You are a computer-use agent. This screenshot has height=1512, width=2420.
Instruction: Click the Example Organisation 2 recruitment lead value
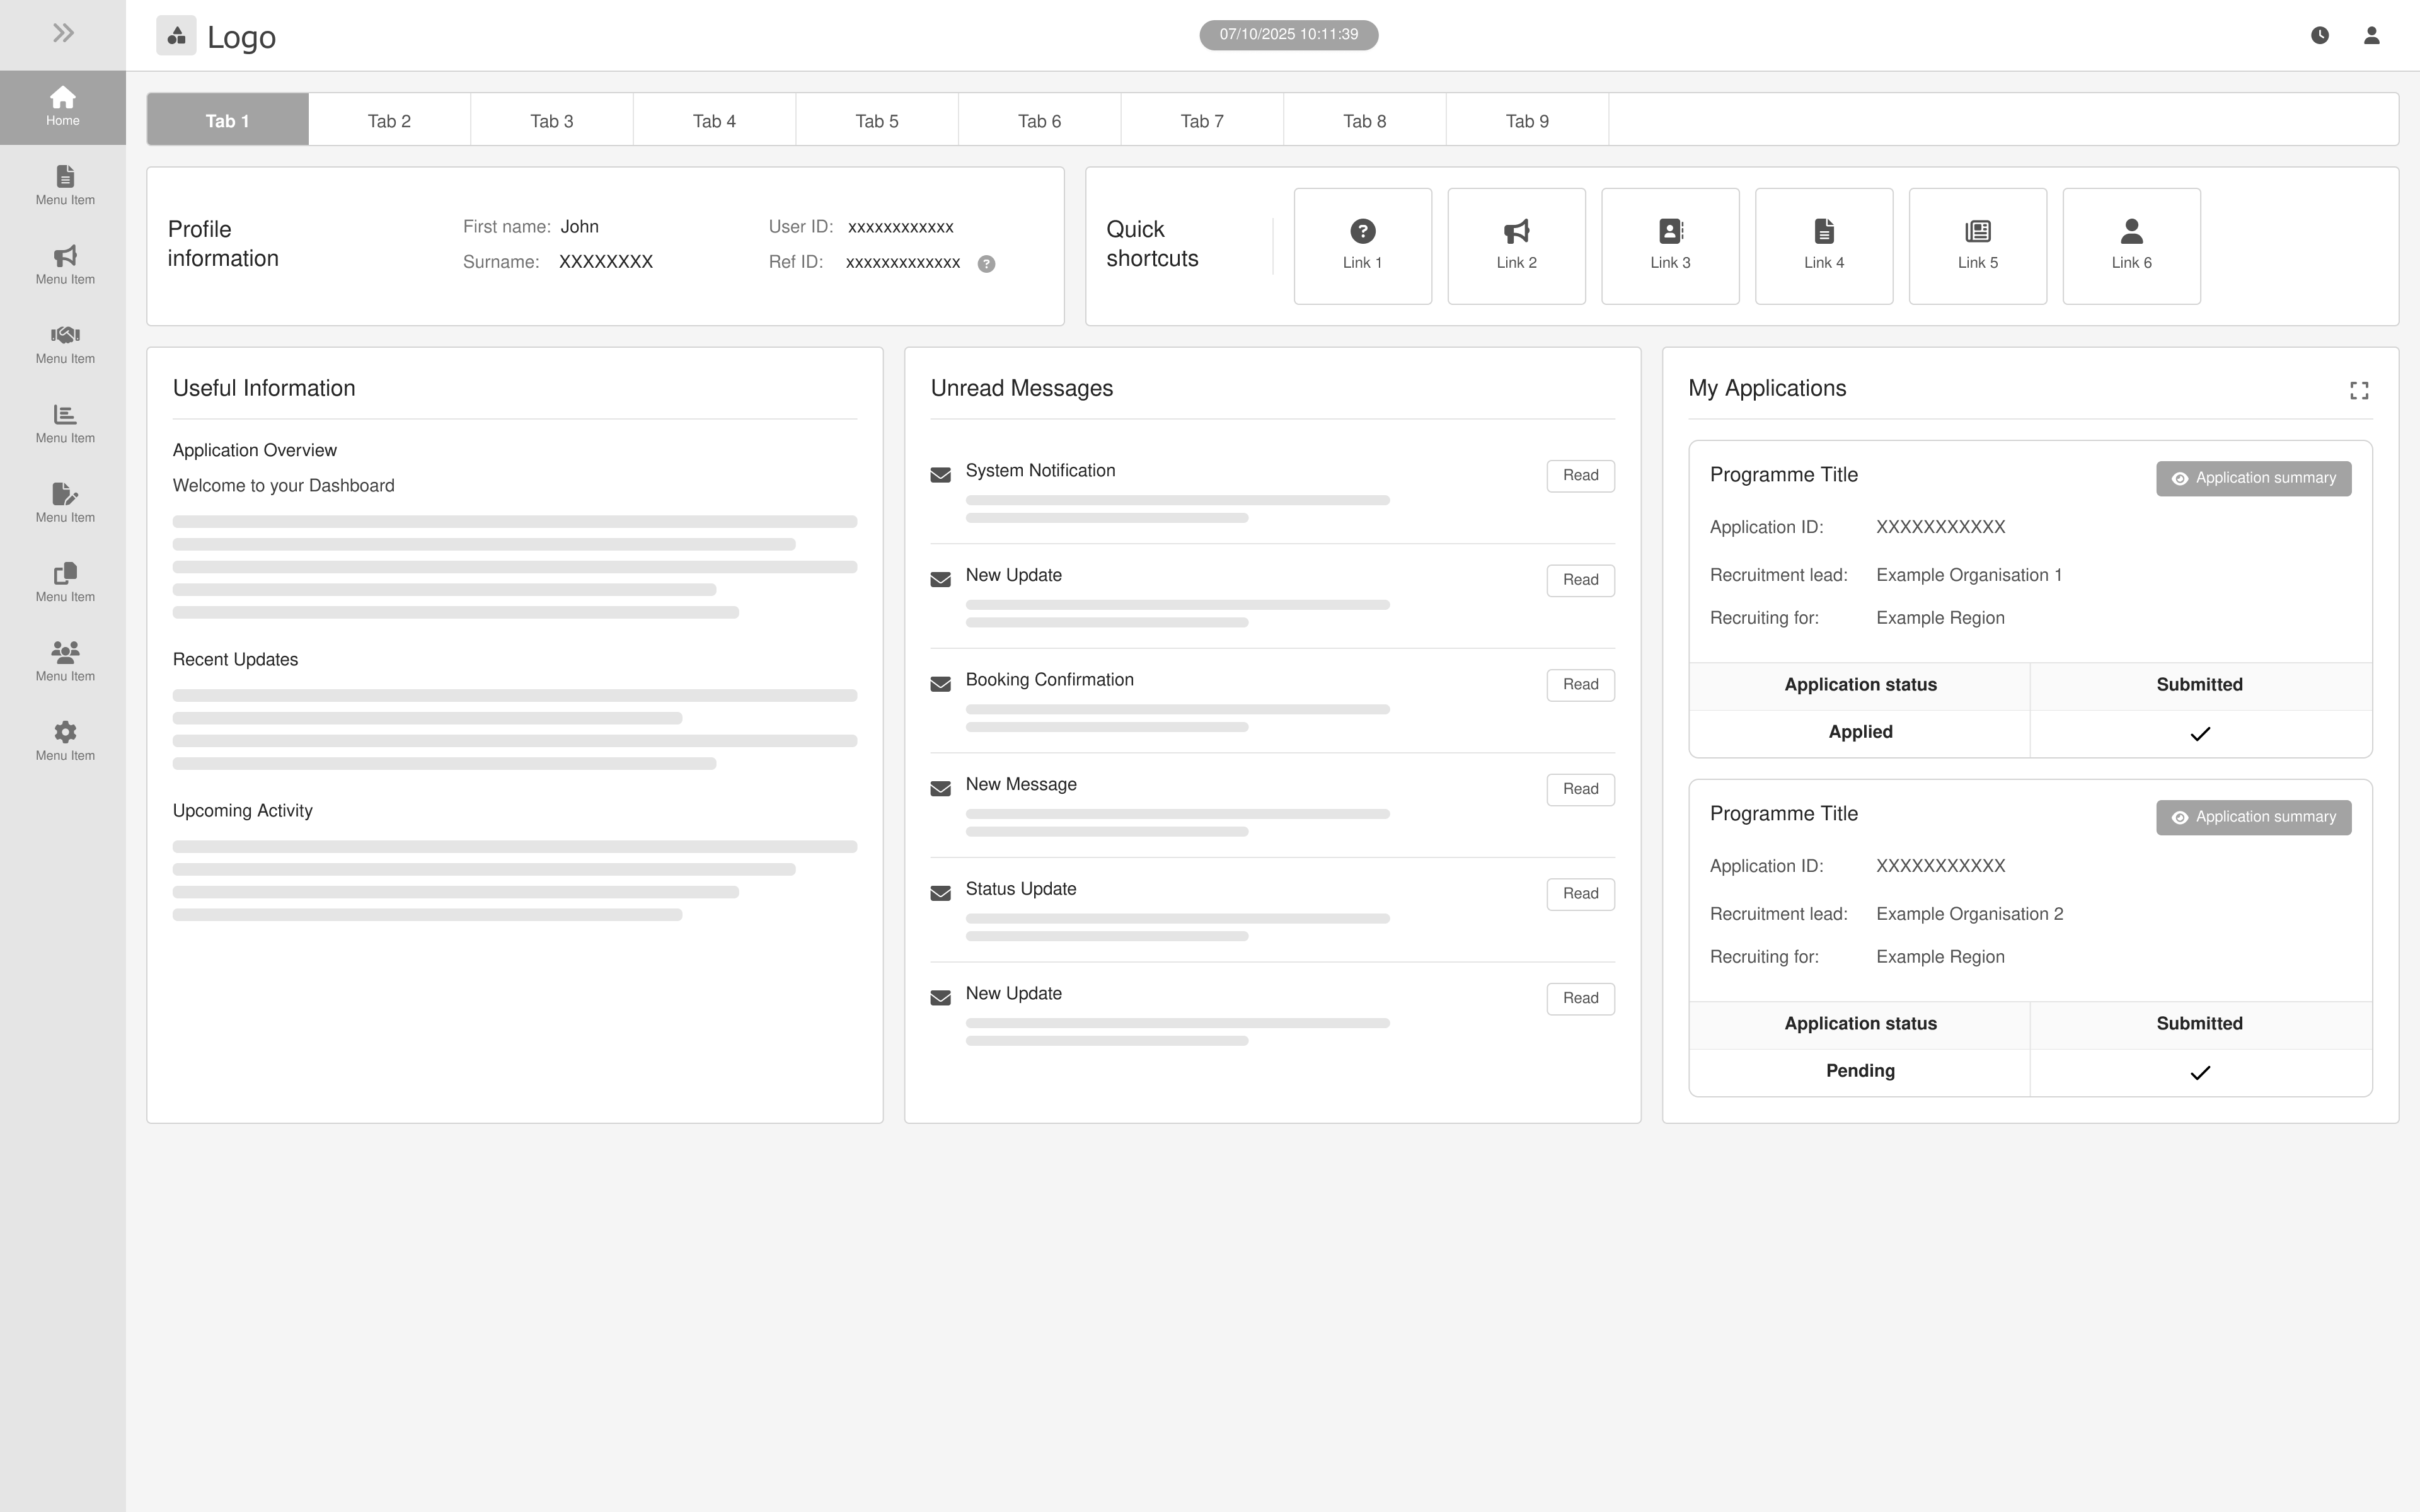pyautogui.click(x=1969, y=914)
